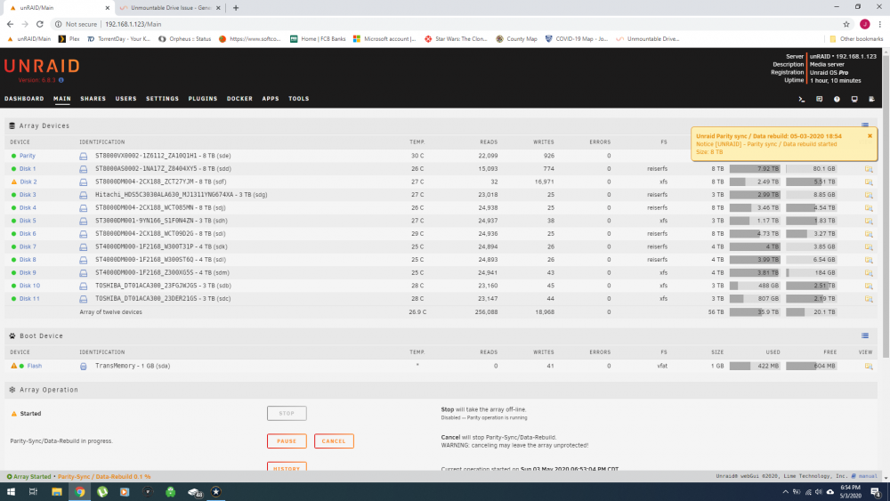Click Disk 2 warning triangle status icon
Viewport: 890px width, 501px height.
[14, 182]
